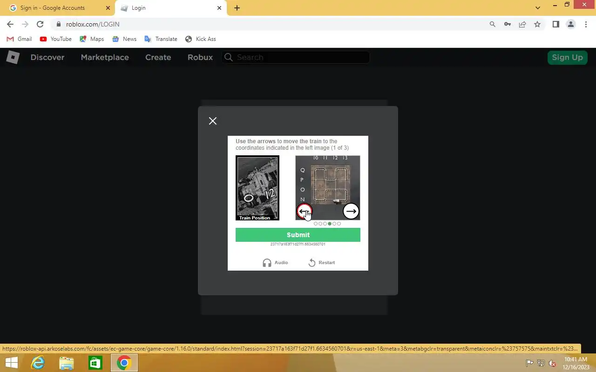This screenshot has height=372, width=596.
Task: Reload the current page
Action: (40, 24)
